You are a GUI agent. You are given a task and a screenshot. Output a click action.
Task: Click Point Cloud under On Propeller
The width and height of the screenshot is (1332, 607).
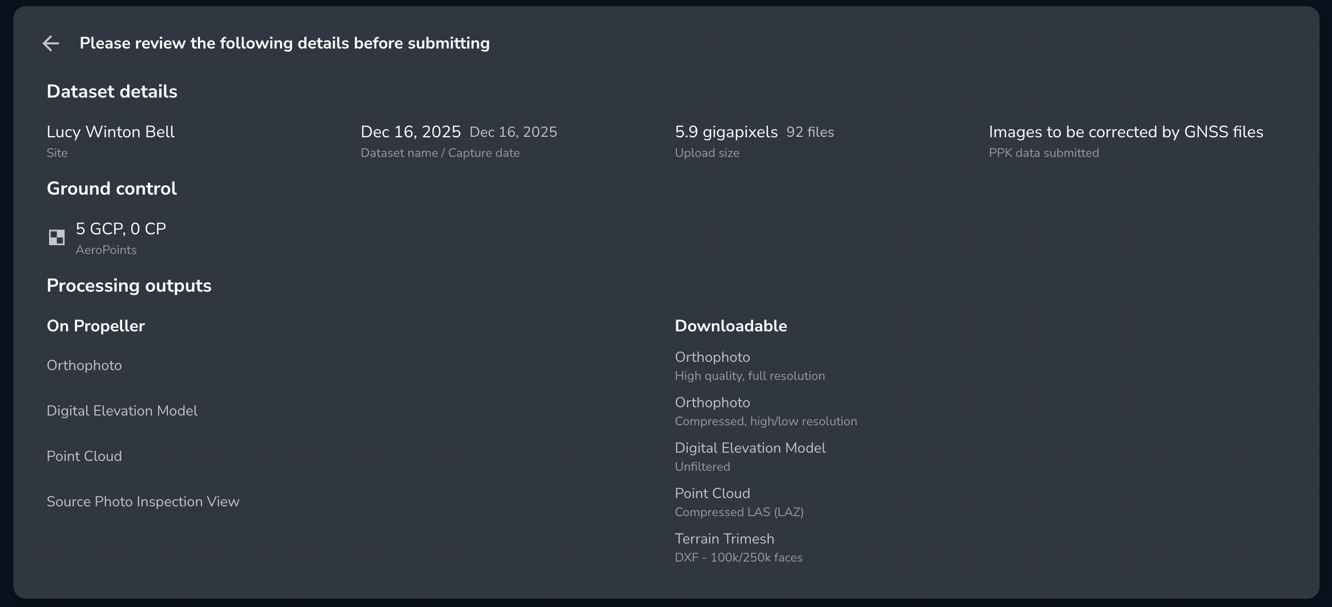tap(84, 456)
